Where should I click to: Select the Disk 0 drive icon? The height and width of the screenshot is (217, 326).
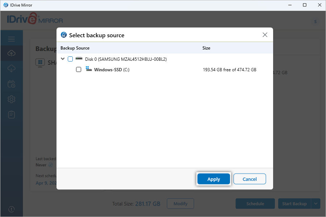click(79, 59)
